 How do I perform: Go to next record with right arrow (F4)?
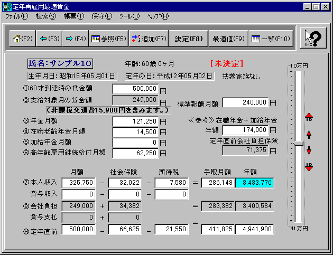[76, 39]
